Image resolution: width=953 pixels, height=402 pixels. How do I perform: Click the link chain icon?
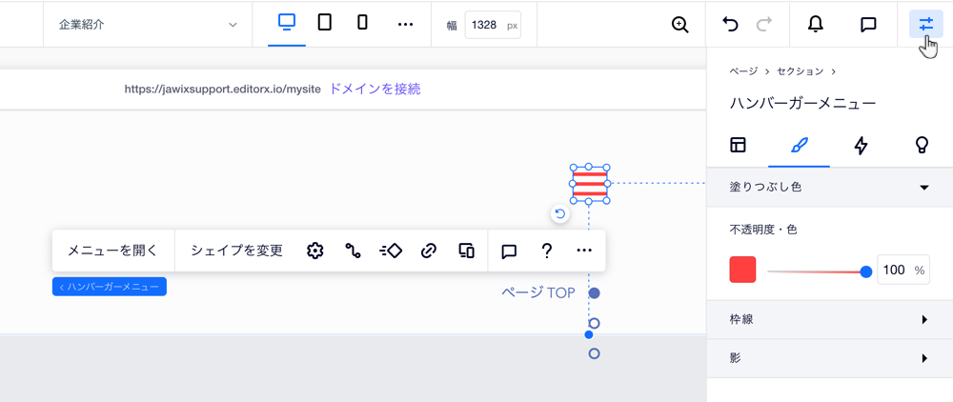coord(429,251)
